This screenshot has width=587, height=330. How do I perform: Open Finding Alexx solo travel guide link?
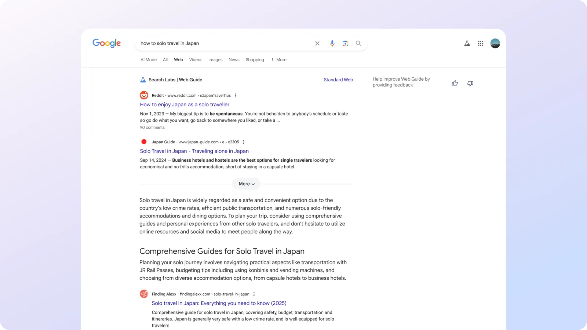point(219,303)
